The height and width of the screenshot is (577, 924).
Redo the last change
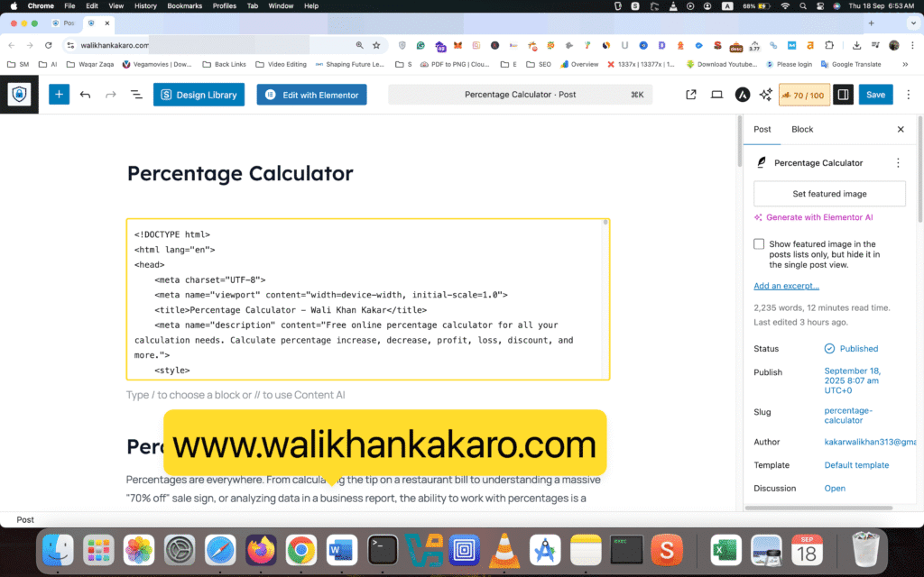pos(108,94)
